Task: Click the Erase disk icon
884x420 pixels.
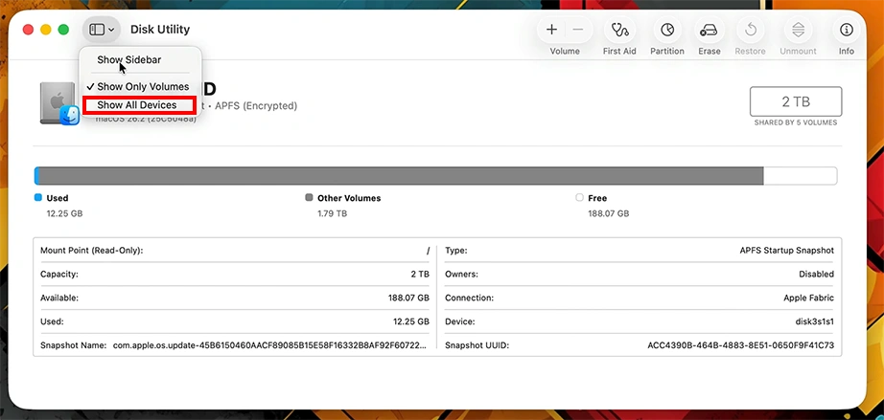Action: click(x=709, y=30)
